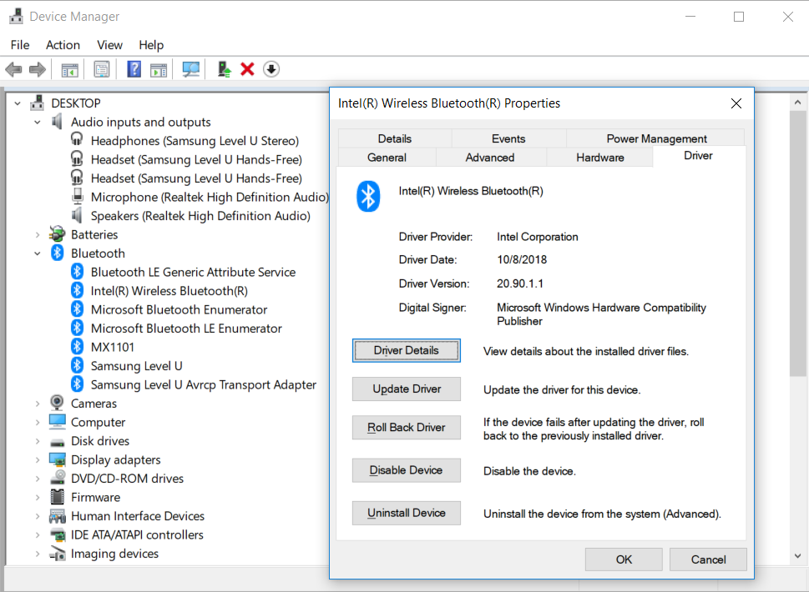The width and height of the screenshot is (809, 592).
Task: Switch to the General tab
Action: (387, 157)
